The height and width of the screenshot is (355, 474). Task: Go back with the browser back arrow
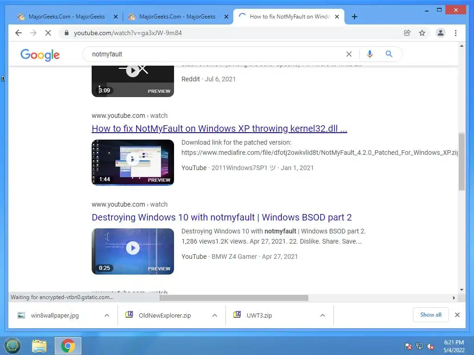(x=19, y=33)
